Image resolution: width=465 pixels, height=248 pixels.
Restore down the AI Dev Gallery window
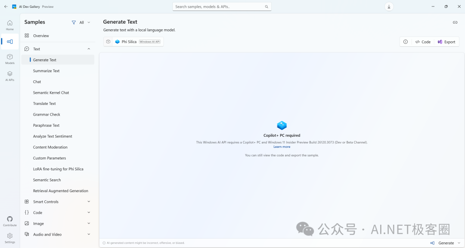click(446, 6)
